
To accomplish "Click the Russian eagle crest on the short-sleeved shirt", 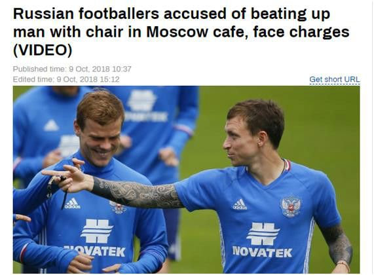I will click(x=291, y=206).
